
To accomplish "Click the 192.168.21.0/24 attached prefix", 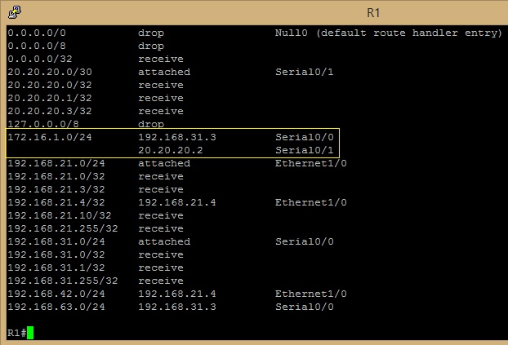I will (x=56, y=163).
